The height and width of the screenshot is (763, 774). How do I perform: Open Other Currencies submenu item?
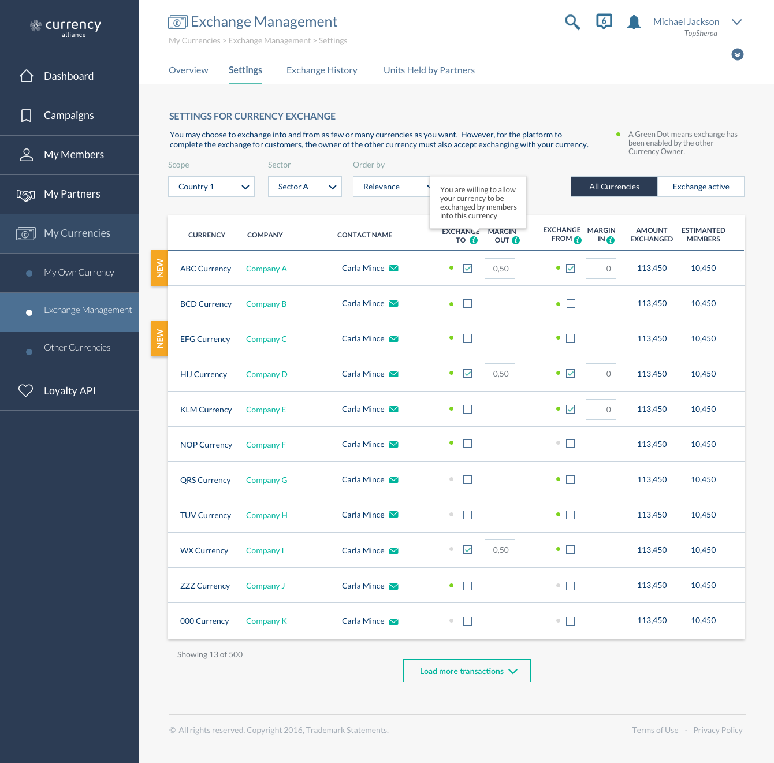pyautogui.click(x=77, y=348)
